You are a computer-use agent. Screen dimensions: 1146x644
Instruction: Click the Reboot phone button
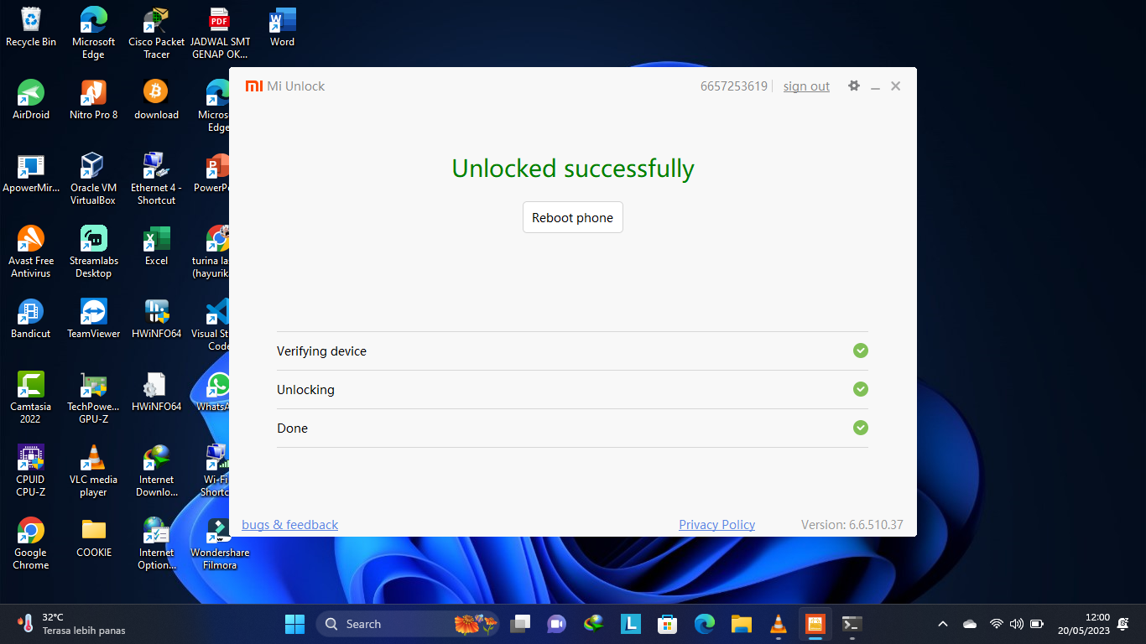coord(573,217)
